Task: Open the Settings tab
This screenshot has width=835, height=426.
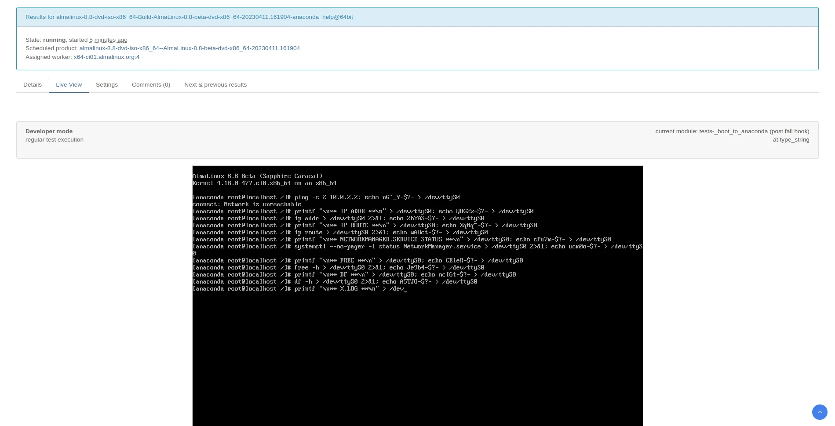Action: pos(107,85)
